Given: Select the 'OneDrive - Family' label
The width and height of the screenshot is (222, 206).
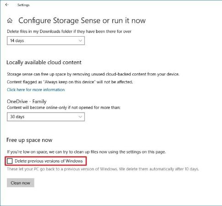Looking at the screenshot, I should point(27,102).
